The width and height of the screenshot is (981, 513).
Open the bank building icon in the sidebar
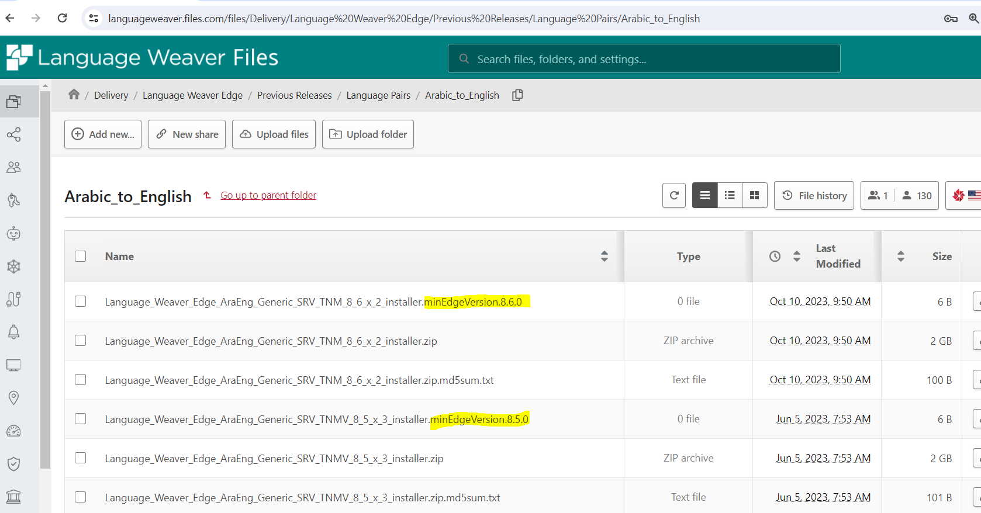pos(13,497)
